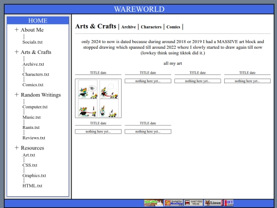This screenshot has width=277, height=208.
Task: Open HTML.txt in sidebar
Action: click(x=32, y=186)
